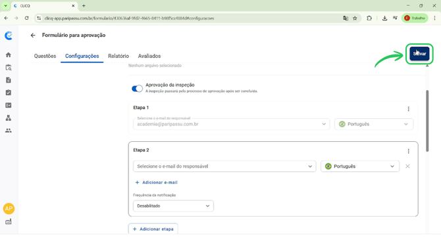Open Etapa 2 responsible email dropdown
Image resolution: width=441 pixels, height=247 pixels.
pos(224,166)
